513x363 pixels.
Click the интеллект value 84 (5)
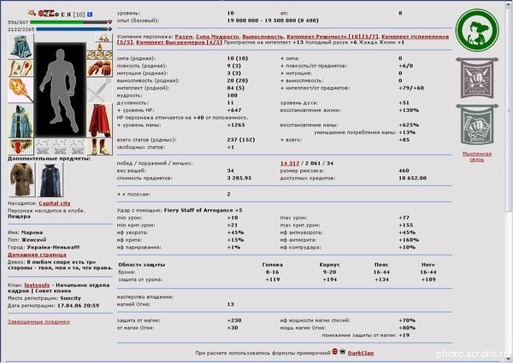click(235, 88)
